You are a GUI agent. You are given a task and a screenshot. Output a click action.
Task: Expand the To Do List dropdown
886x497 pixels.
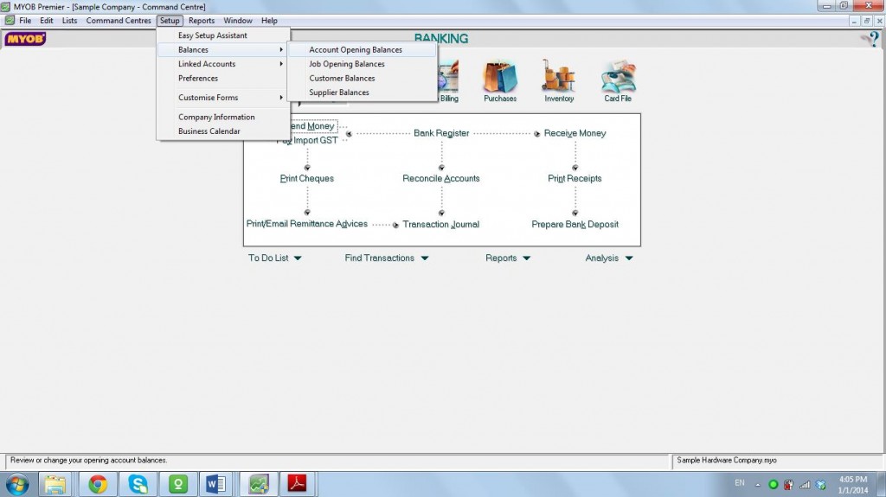275,258
